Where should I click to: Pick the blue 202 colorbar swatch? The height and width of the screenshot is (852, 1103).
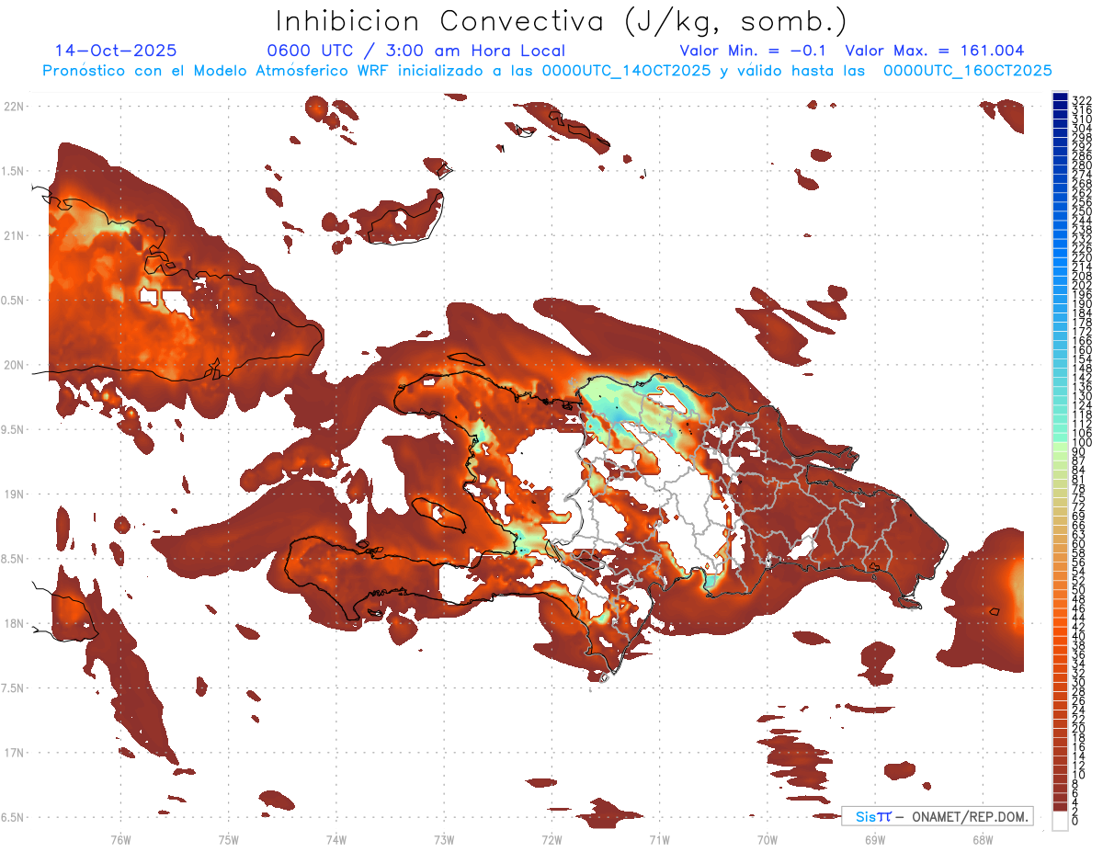click(1061, 285)
